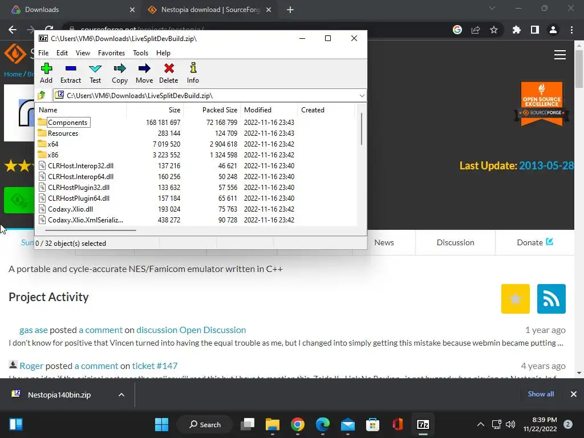Open the Chrome profile icon
The width and height of the screenshot is (584, 438).
(x=553, y=30)
